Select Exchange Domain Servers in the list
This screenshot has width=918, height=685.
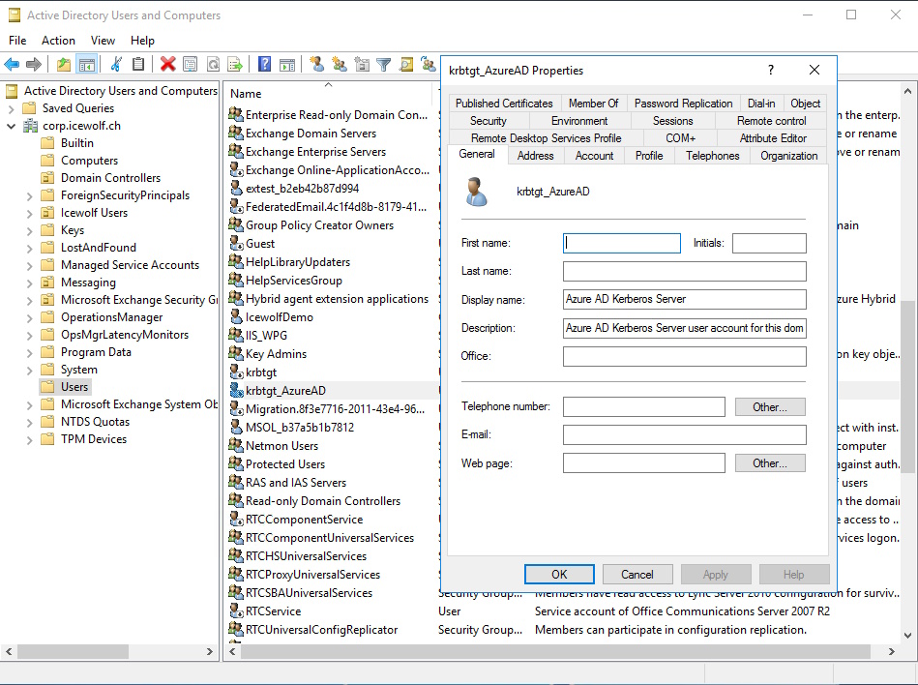point(311,134)
